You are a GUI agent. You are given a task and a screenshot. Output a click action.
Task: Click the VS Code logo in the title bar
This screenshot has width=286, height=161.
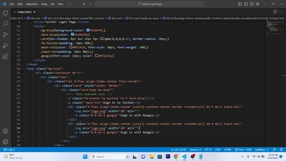pyautogui.click(x=4, y=4)
